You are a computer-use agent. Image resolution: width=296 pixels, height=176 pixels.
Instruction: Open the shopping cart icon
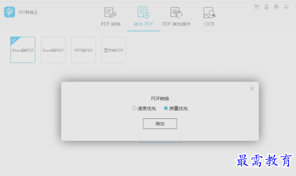[x=256, y=7]
